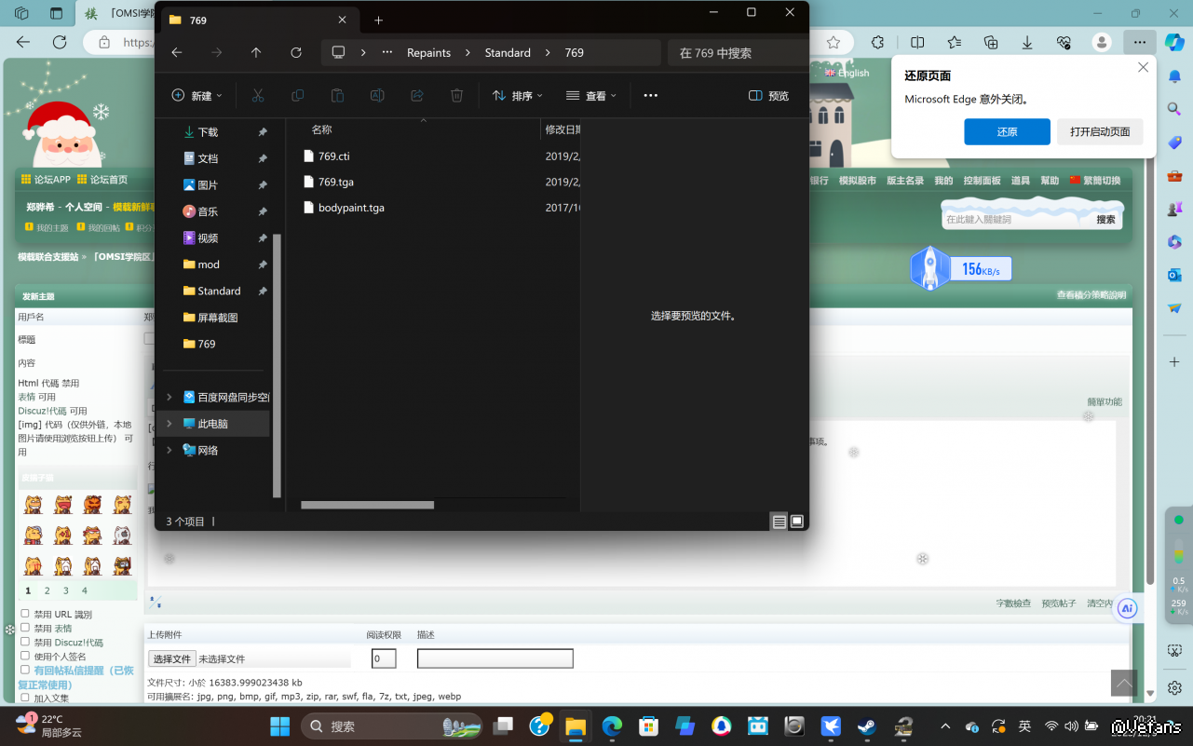Go up one folder with the up arrow
The width and height of the screenshot is (1193, 746).
coord(256,53)
